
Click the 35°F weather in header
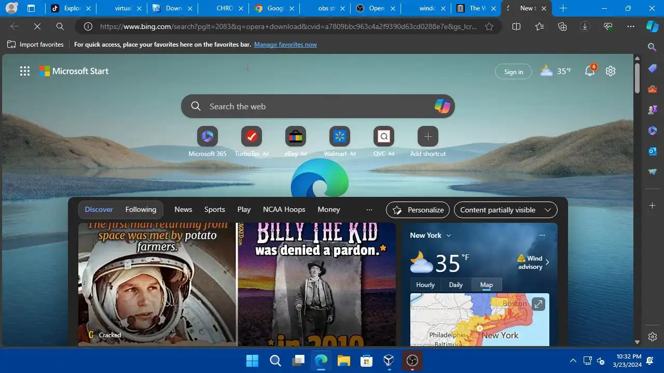tap(556, 71)
